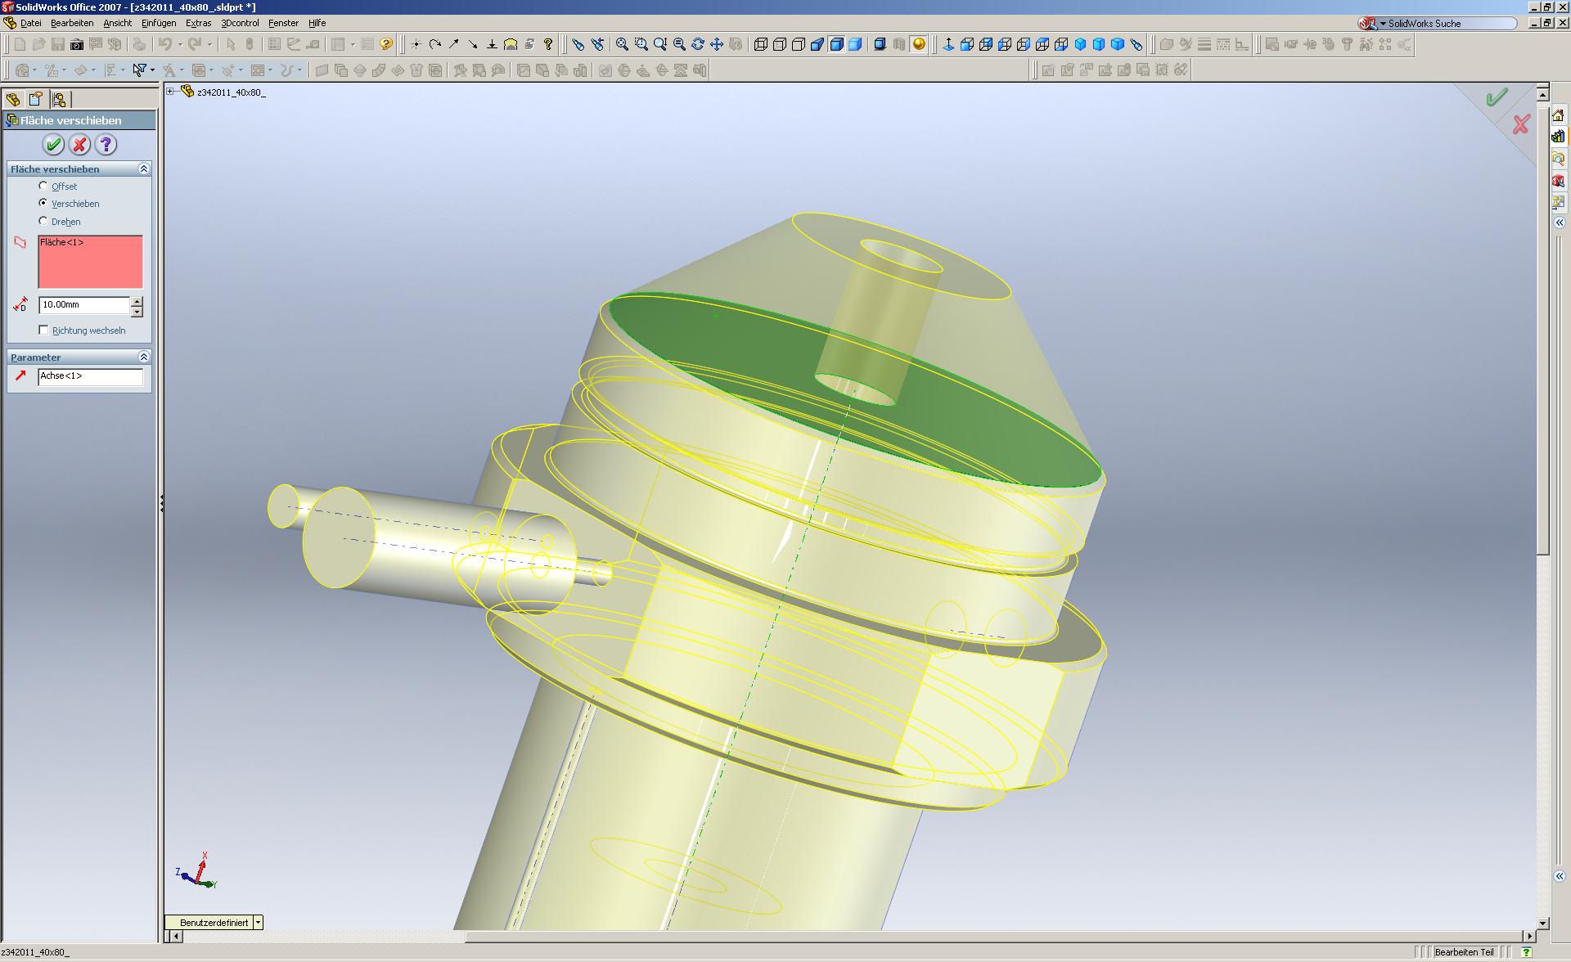The height and width of the screenshot is (962, 1571).
Task: Open the Undo history dropdown arrow
Action: 179,44
